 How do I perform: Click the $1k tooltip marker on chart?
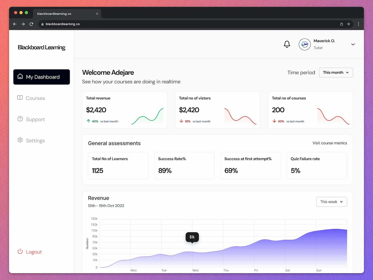coord(192,237)
